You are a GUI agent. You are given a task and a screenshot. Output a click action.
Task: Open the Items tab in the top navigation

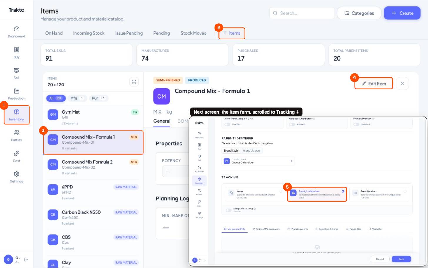pos(232,33)
